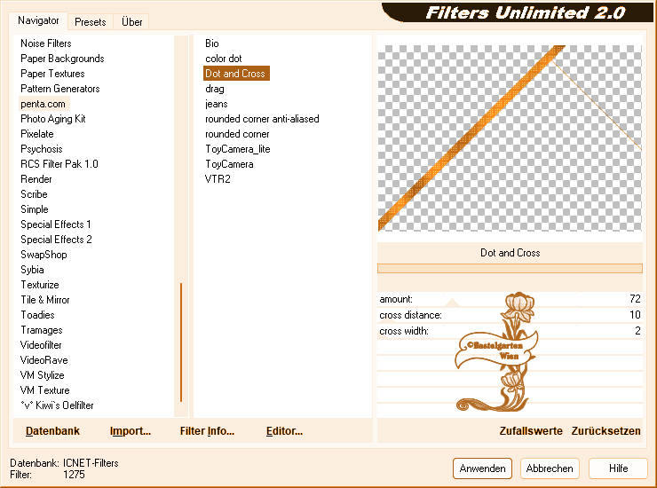The width and height of the screenshot is (657, 488).
Task: Select Scribe category
Action: coord(34,194)
